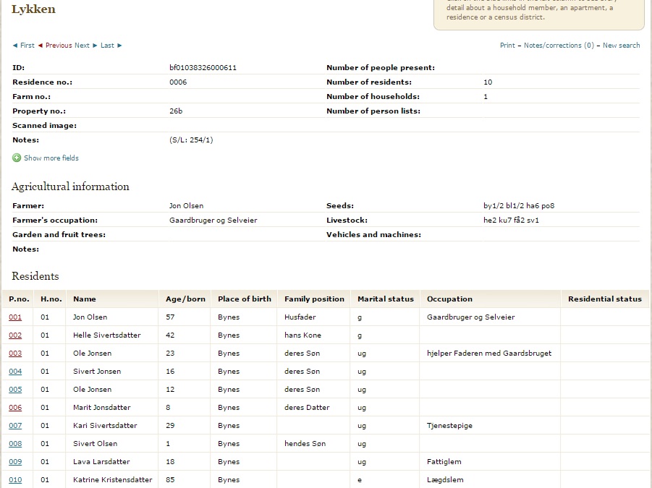Viewport: 652px width, 488px height.
Task: Click the Lykken page heading
Action: point(33,9)
